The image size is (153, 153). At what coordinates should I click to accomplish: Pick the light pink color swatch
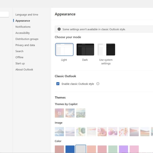click(x=134, y=149)
